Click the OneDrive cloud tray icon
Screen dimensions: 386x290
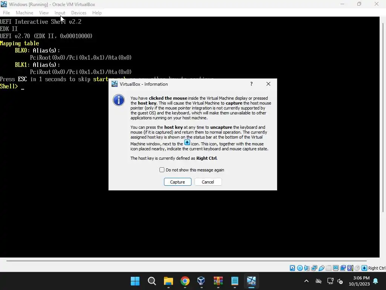[319, 281]
